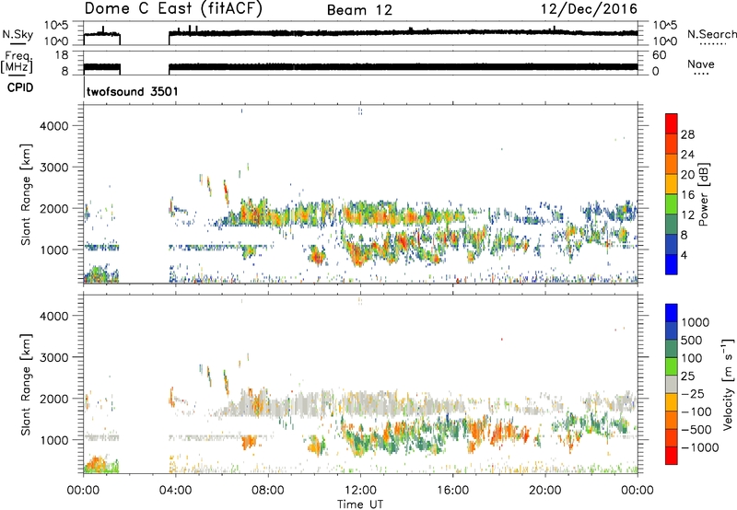Click the 60 tick on Nave axis
Image resolution: width=737 pixels, height=510 pixels.
coord(659,55)
